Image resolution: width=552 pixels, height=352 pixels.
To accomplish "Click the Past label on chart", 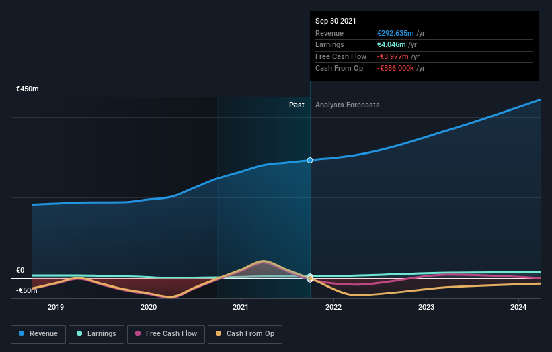I will pos(297,105).
